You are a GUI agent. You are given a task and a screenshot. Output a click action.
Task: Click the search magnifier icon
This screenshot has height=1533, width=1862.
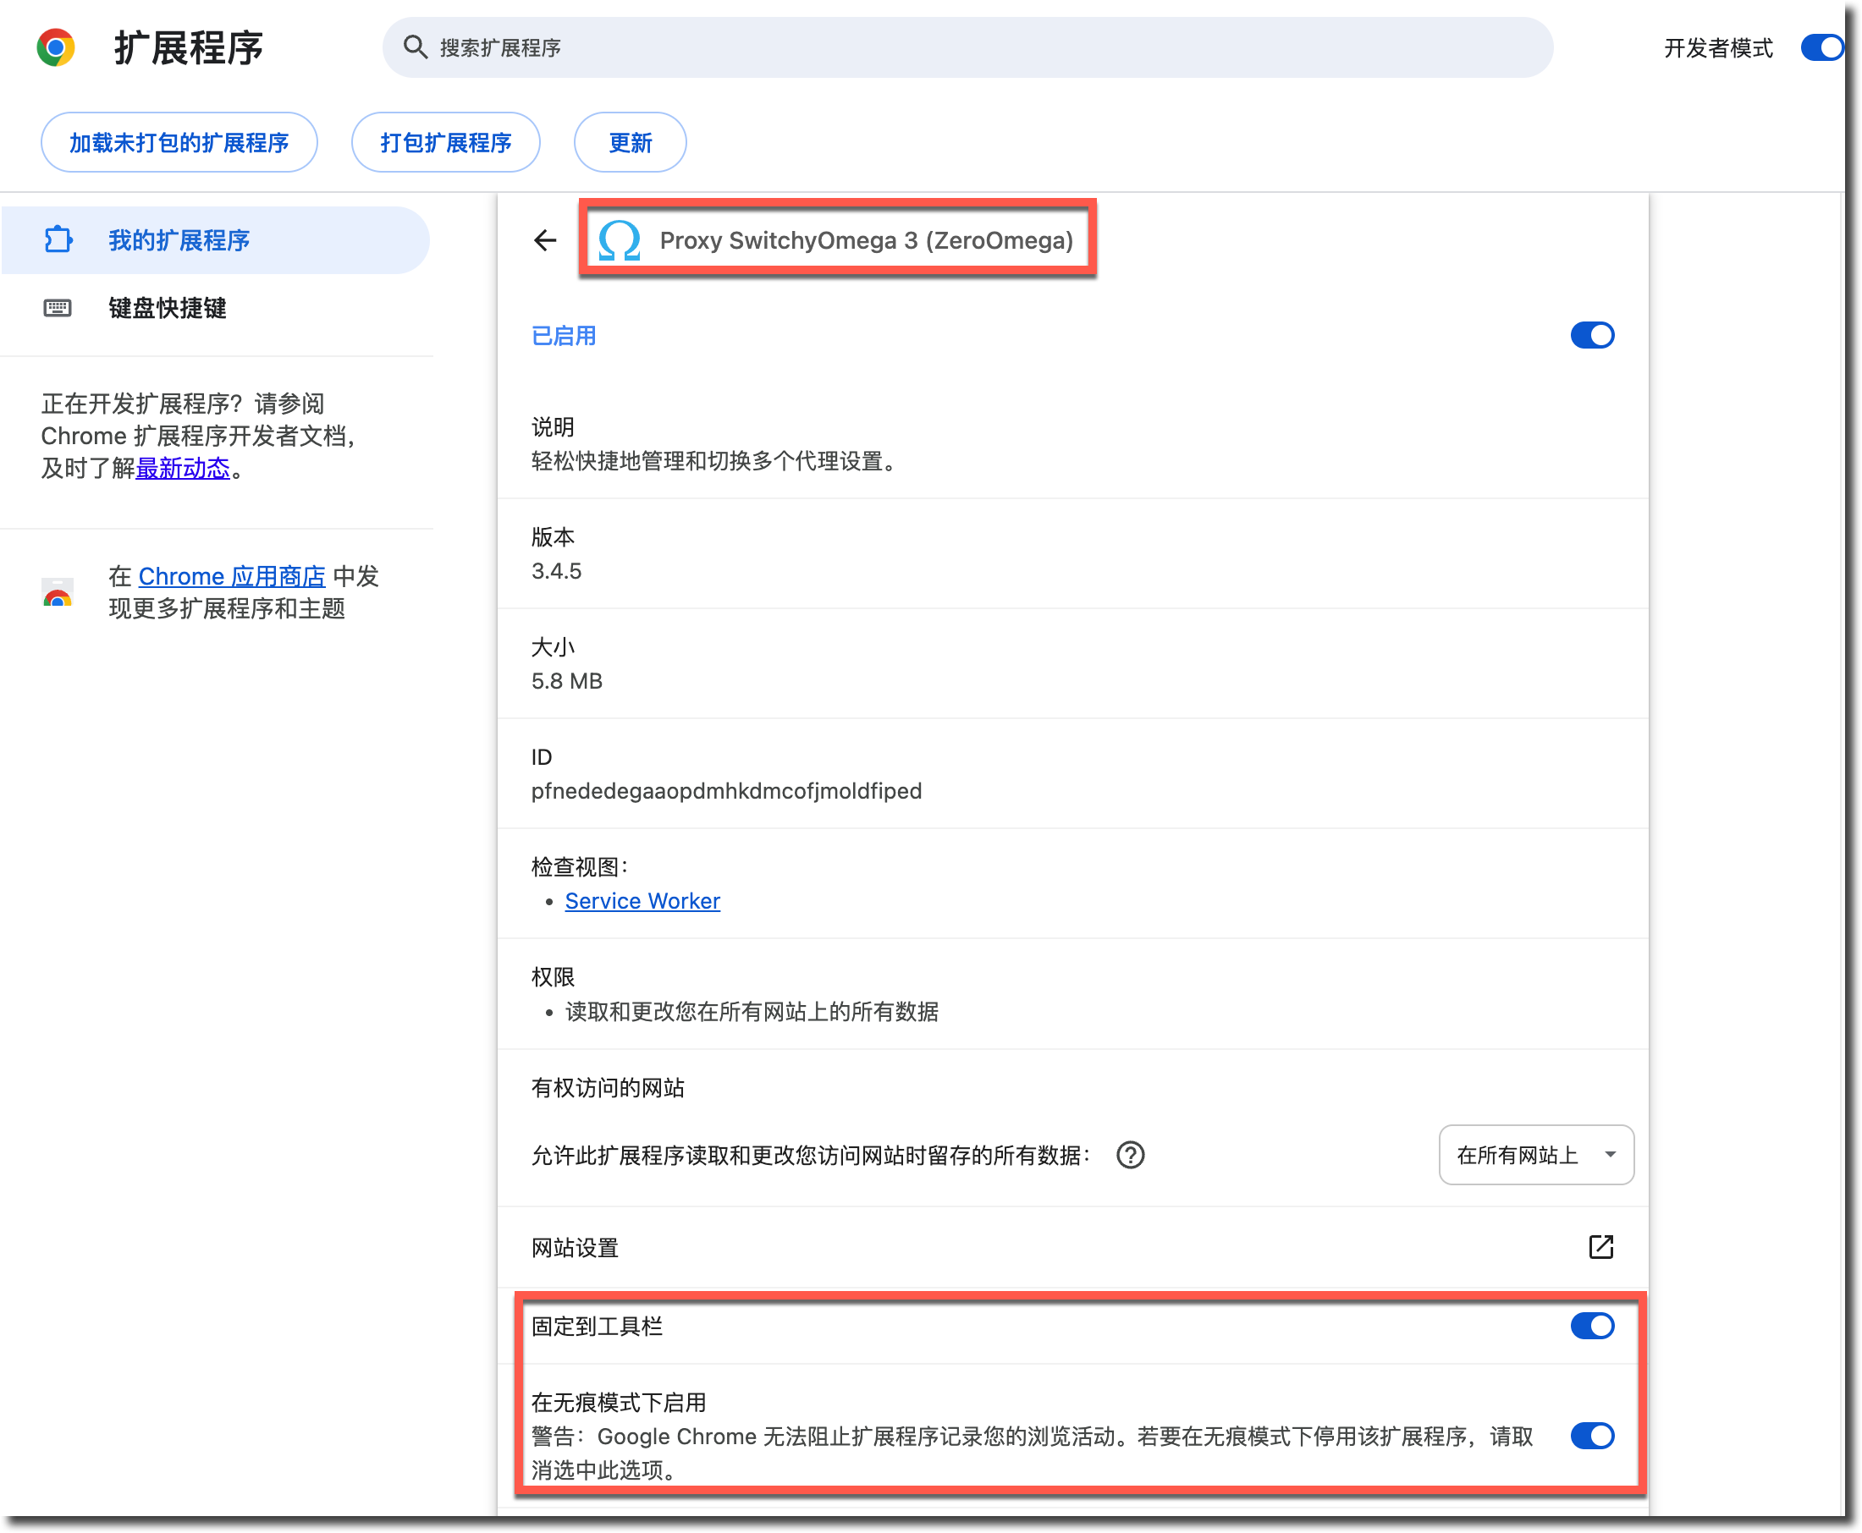(x=416, y=47)
